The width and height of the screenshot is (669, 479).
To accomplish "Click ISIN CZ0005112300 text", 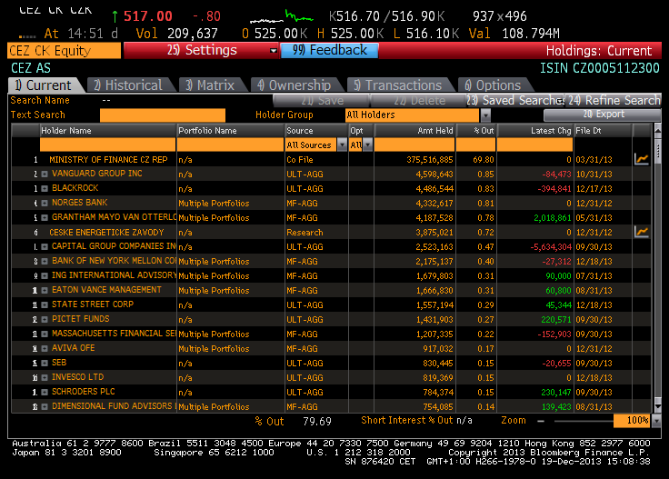I will point(599,68).
